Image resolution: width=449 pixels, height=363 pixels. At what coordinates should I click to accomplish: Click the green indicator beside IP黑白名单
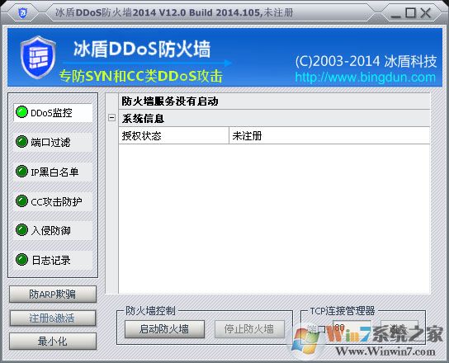click(21, 172)
